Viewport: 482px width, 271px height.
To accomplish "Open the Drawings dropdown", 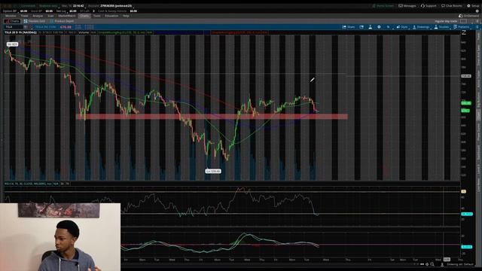I will tap(420, 27).
